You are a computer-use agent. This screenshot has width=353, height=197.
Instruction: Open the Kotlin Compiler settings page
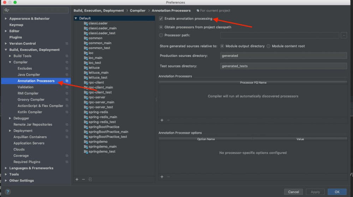pos(30,112)
